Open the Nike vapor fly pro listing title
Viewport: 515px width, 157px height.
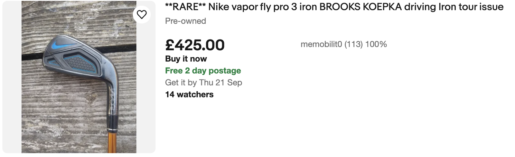point(334,7)
